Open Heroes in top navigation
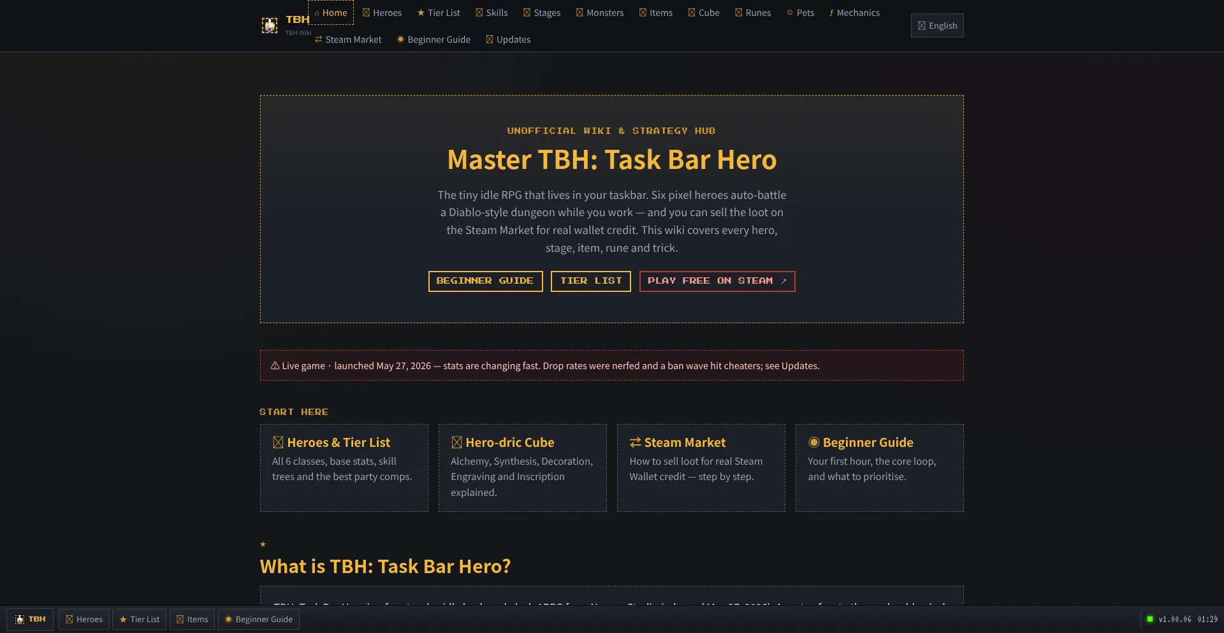 (382, 13)
